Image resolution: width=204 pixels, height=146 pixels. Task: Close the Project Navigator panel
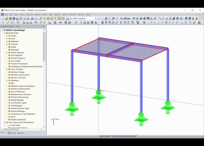point(45,26)
